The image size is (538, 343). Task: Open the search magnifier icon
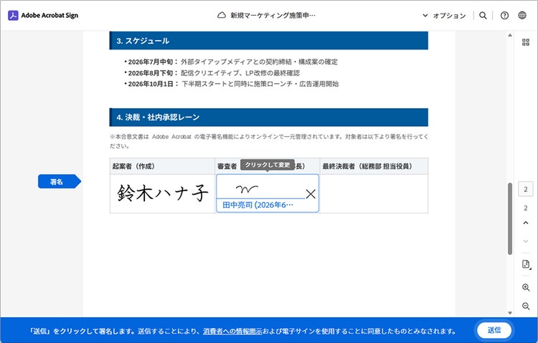click(x=483, y=16)
